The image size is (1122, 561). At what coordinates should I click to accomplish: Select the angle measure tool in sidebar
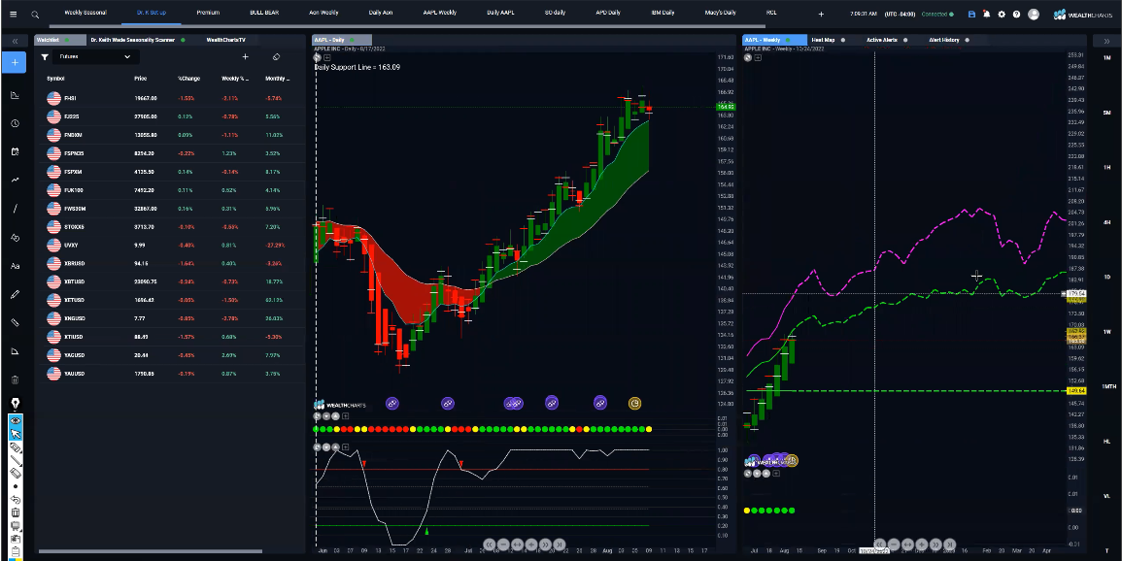click(15, 351)
